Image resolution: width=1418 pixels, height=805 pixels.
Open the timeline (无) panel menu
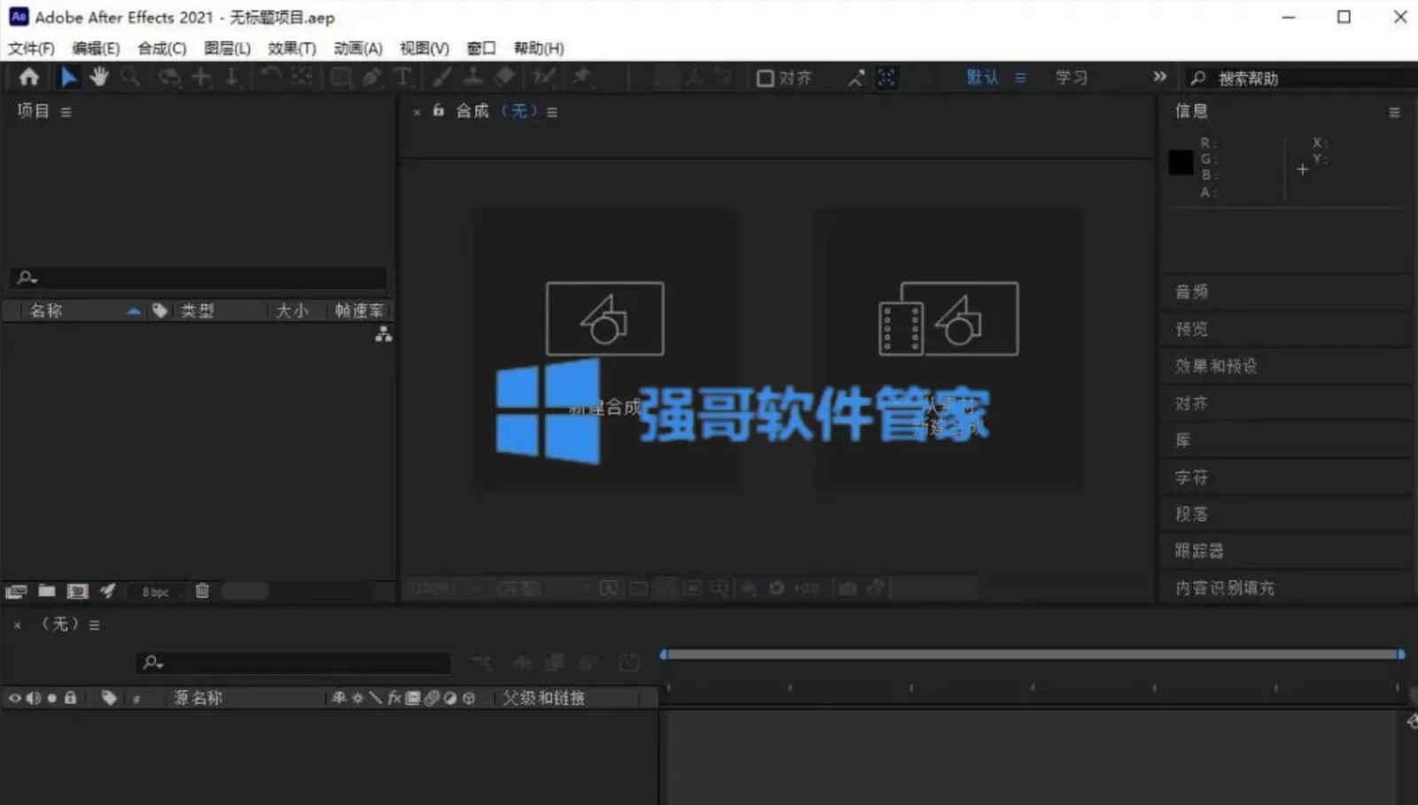[x=94, y=624]
